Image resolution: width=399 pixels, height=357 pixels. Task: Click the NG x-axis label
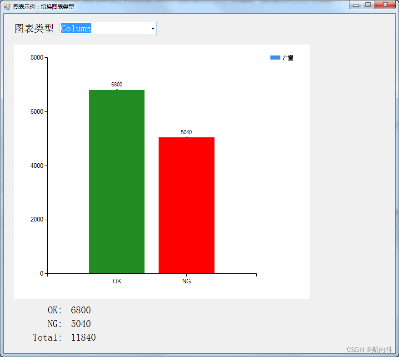coord(186,281)
